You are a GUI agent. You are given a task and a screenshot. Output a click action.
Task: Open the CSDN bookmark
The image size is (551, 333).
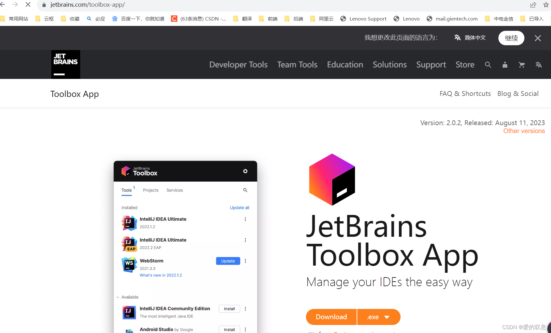[x=199, y=19]
